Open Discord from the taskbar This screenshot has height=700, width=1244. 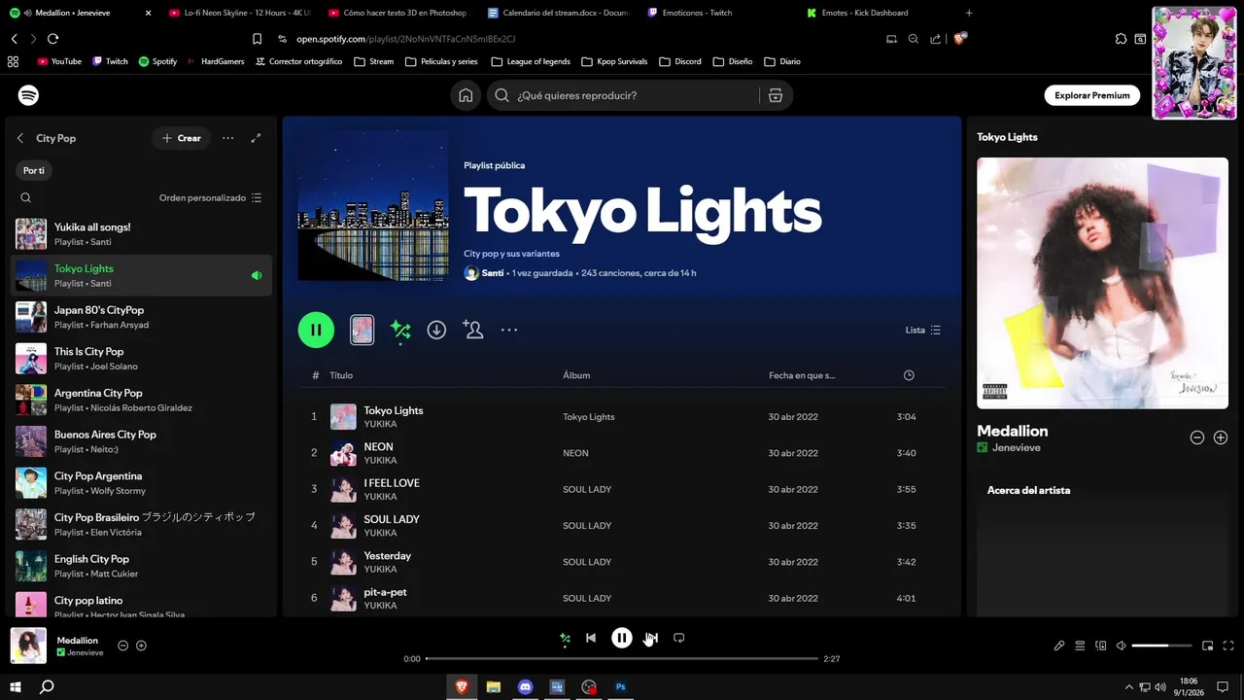point(526,686)
